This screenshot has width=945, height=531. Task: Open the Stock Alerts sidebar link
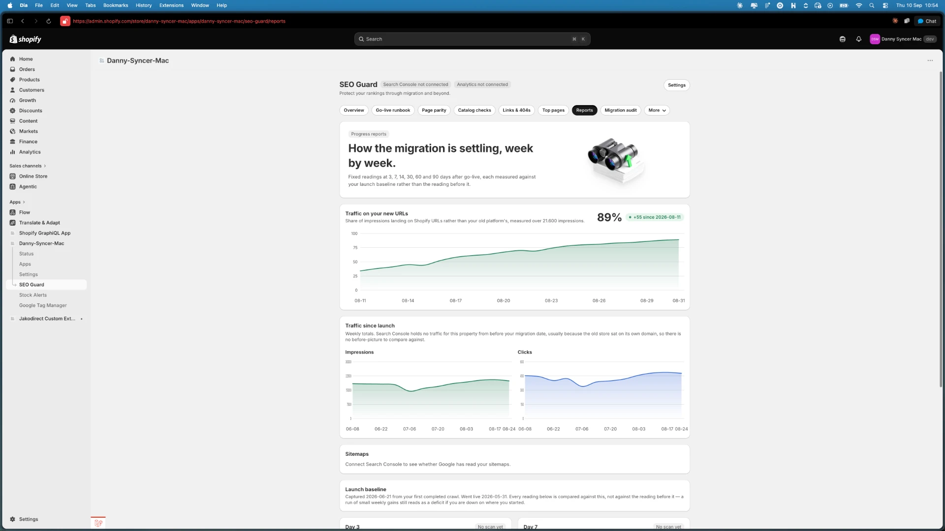(x=33, y=295)
